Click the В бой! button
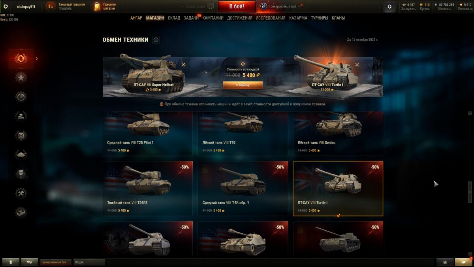474x267 pixels. tap(237, 6)
